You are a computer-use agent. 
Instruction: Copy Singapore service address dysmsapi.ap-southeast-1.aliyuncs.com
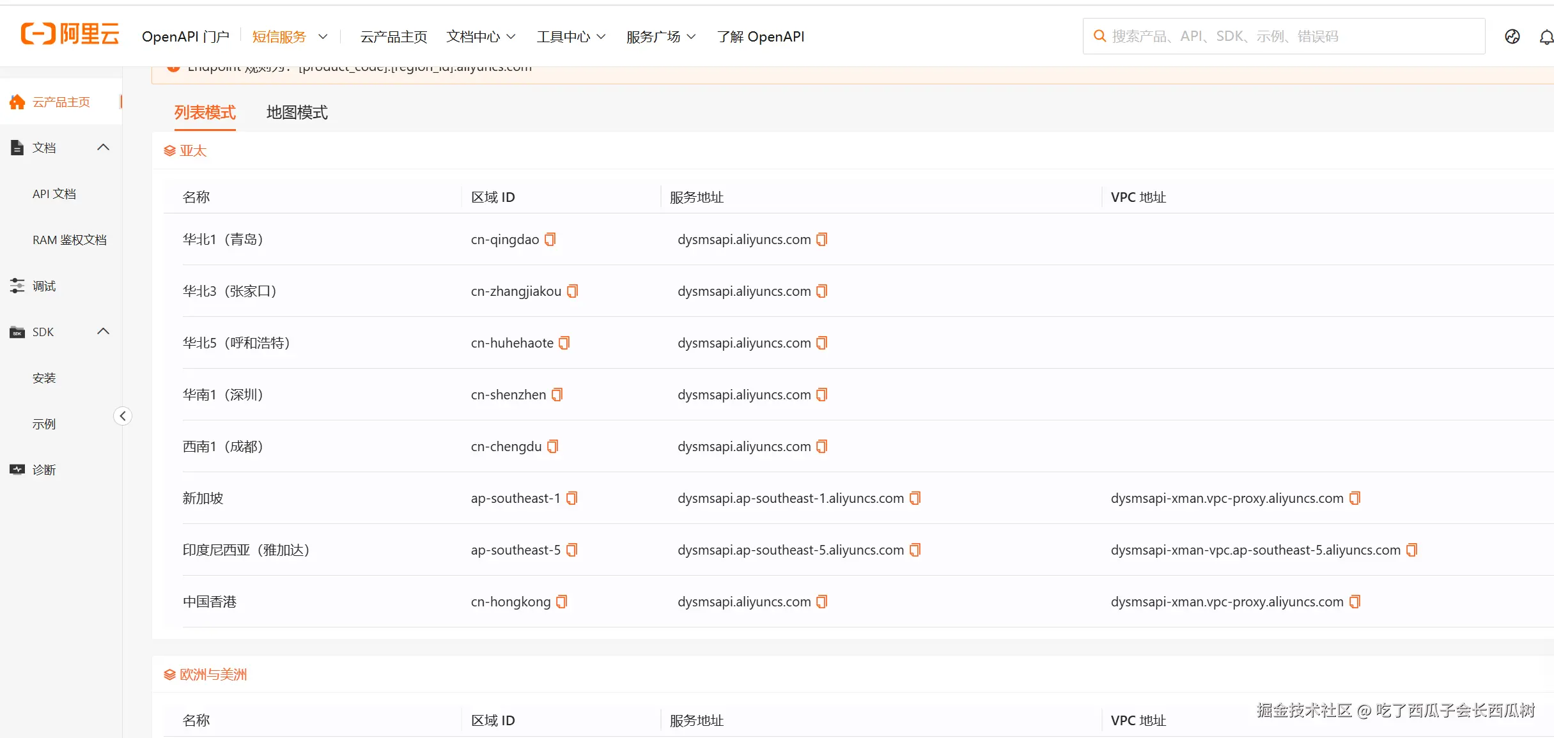point(915,498)
